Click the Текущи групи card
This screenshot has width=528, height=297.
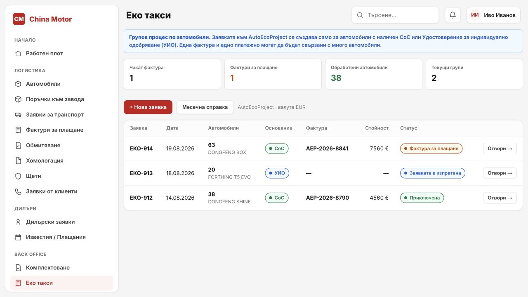[x=474, y=74]
